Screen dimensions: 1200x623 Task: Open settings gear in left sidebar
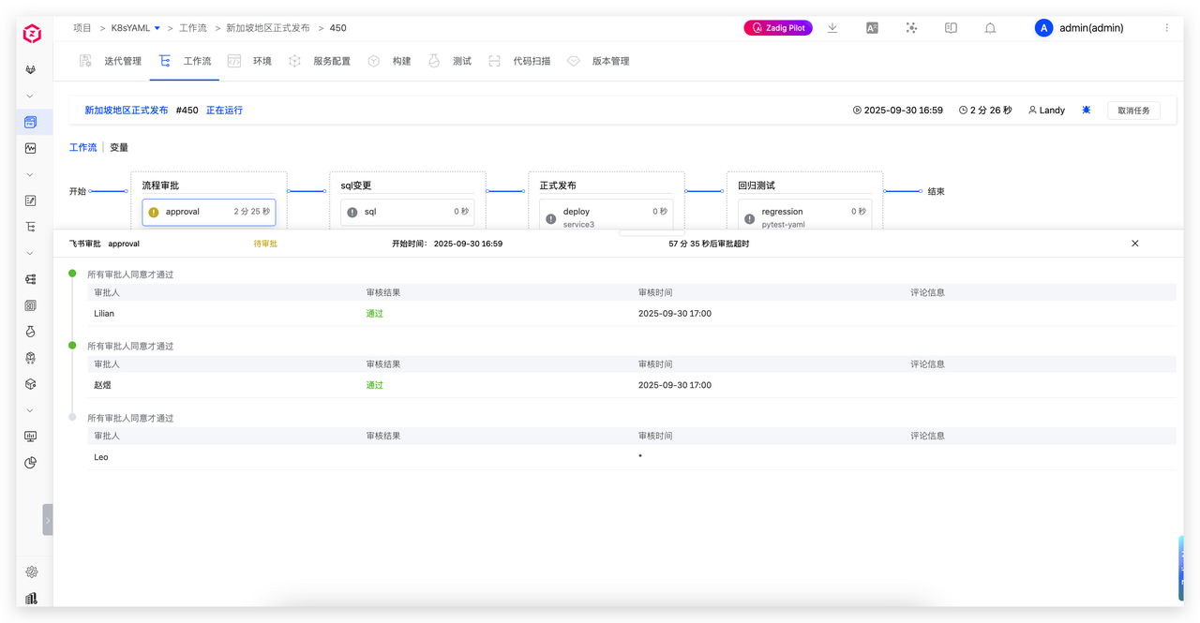31,571
